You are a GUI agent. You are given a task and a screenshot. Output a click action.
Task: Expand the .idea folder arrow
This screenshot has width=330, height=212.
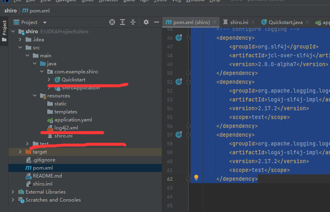coord(20,39)
